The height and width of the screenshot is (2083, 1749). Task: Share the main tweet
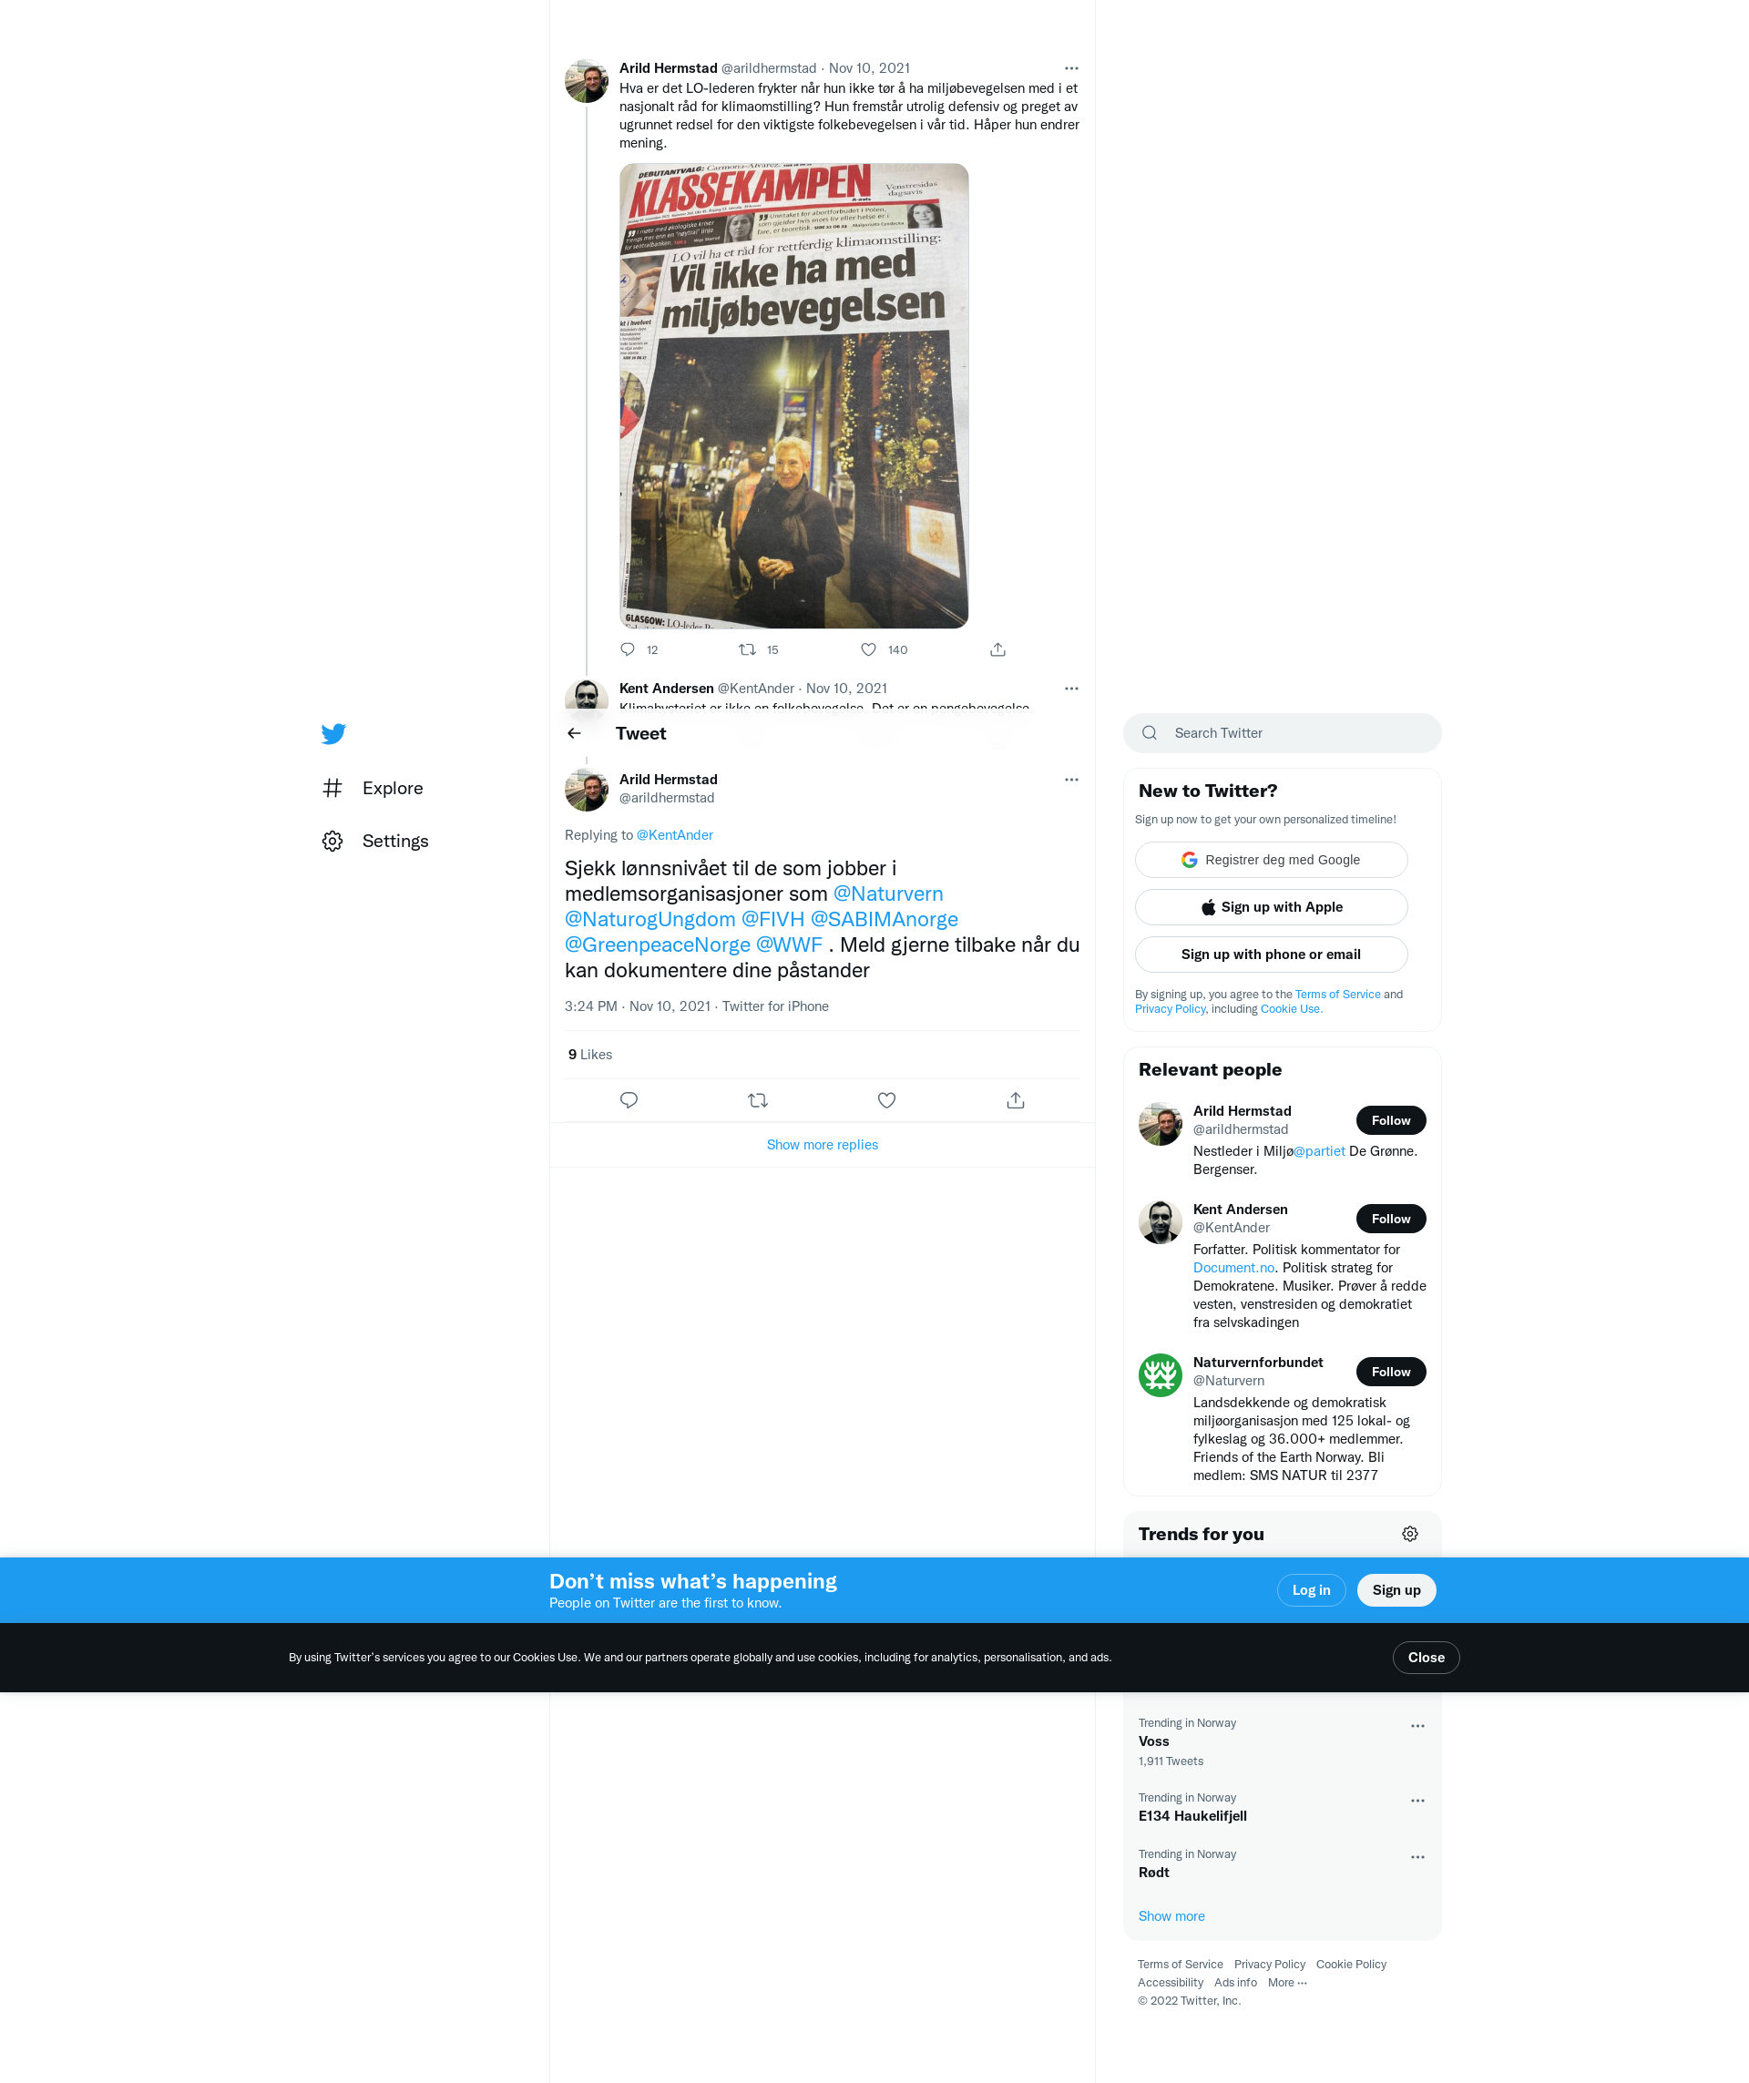pos(1015,1100)
